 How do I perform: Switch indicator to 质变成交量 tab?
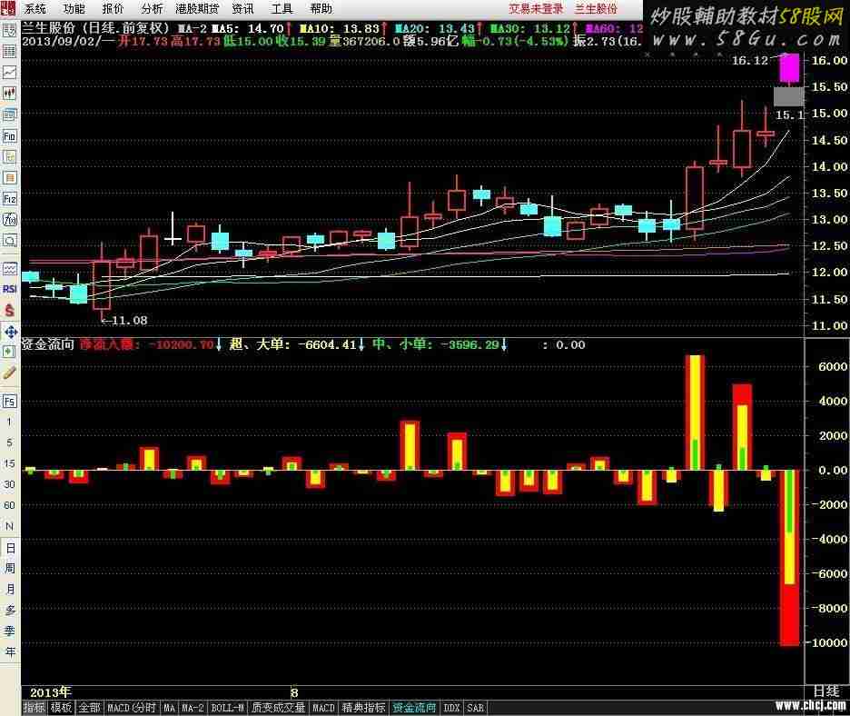pyautogui.click(x=279, y=708)
